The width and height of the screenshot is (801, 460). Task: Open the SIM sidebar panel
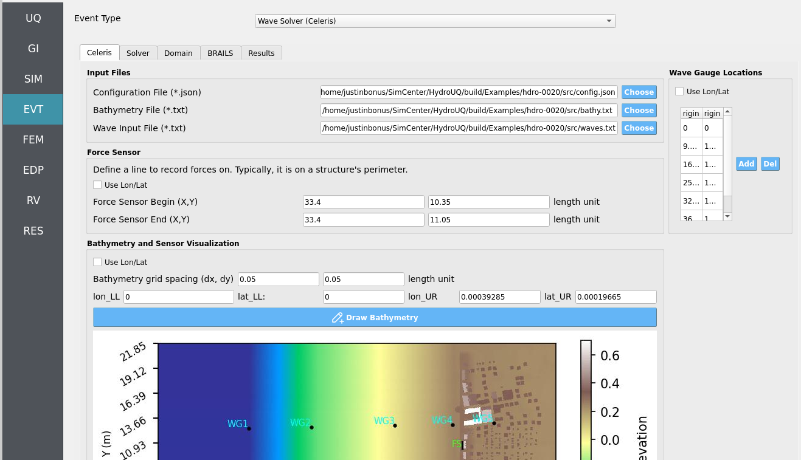point(33,79)
